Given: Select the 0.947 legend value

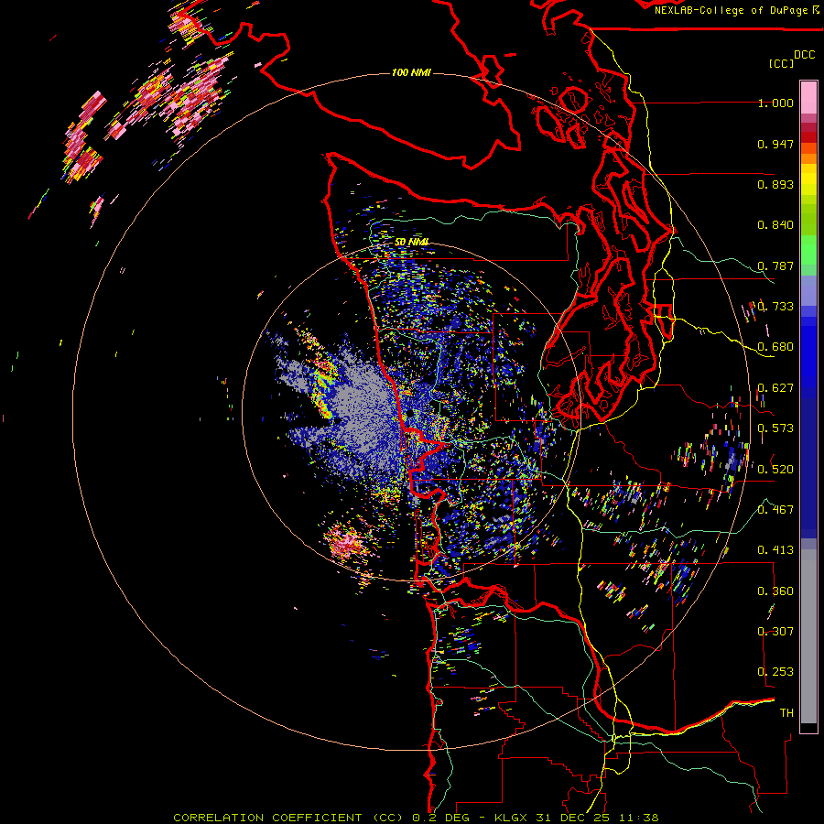Looking at the screenshot, I should click(775, 144).
